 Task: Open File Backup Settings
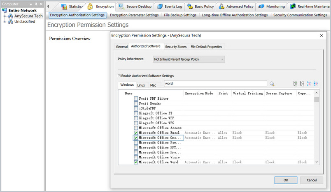click(180, 15)
